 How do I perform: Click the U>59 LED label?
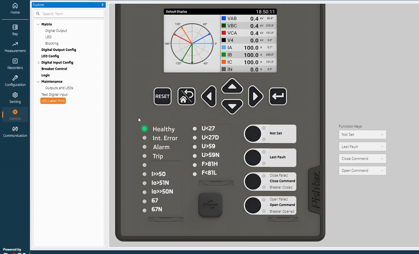click(208, 146)
